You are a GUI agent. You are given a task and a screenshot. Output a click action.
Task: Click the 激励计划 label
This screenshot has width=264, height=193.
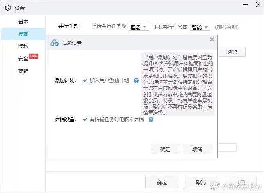65,80
